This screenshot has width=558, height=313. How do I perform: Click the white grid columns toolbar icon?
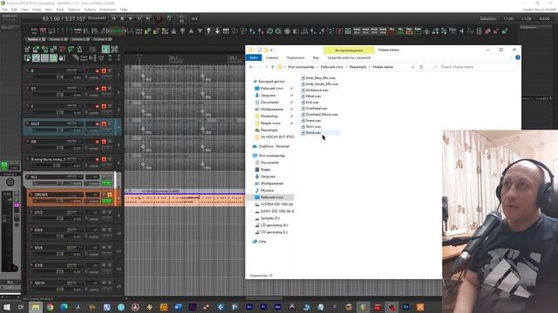point(226,31)
